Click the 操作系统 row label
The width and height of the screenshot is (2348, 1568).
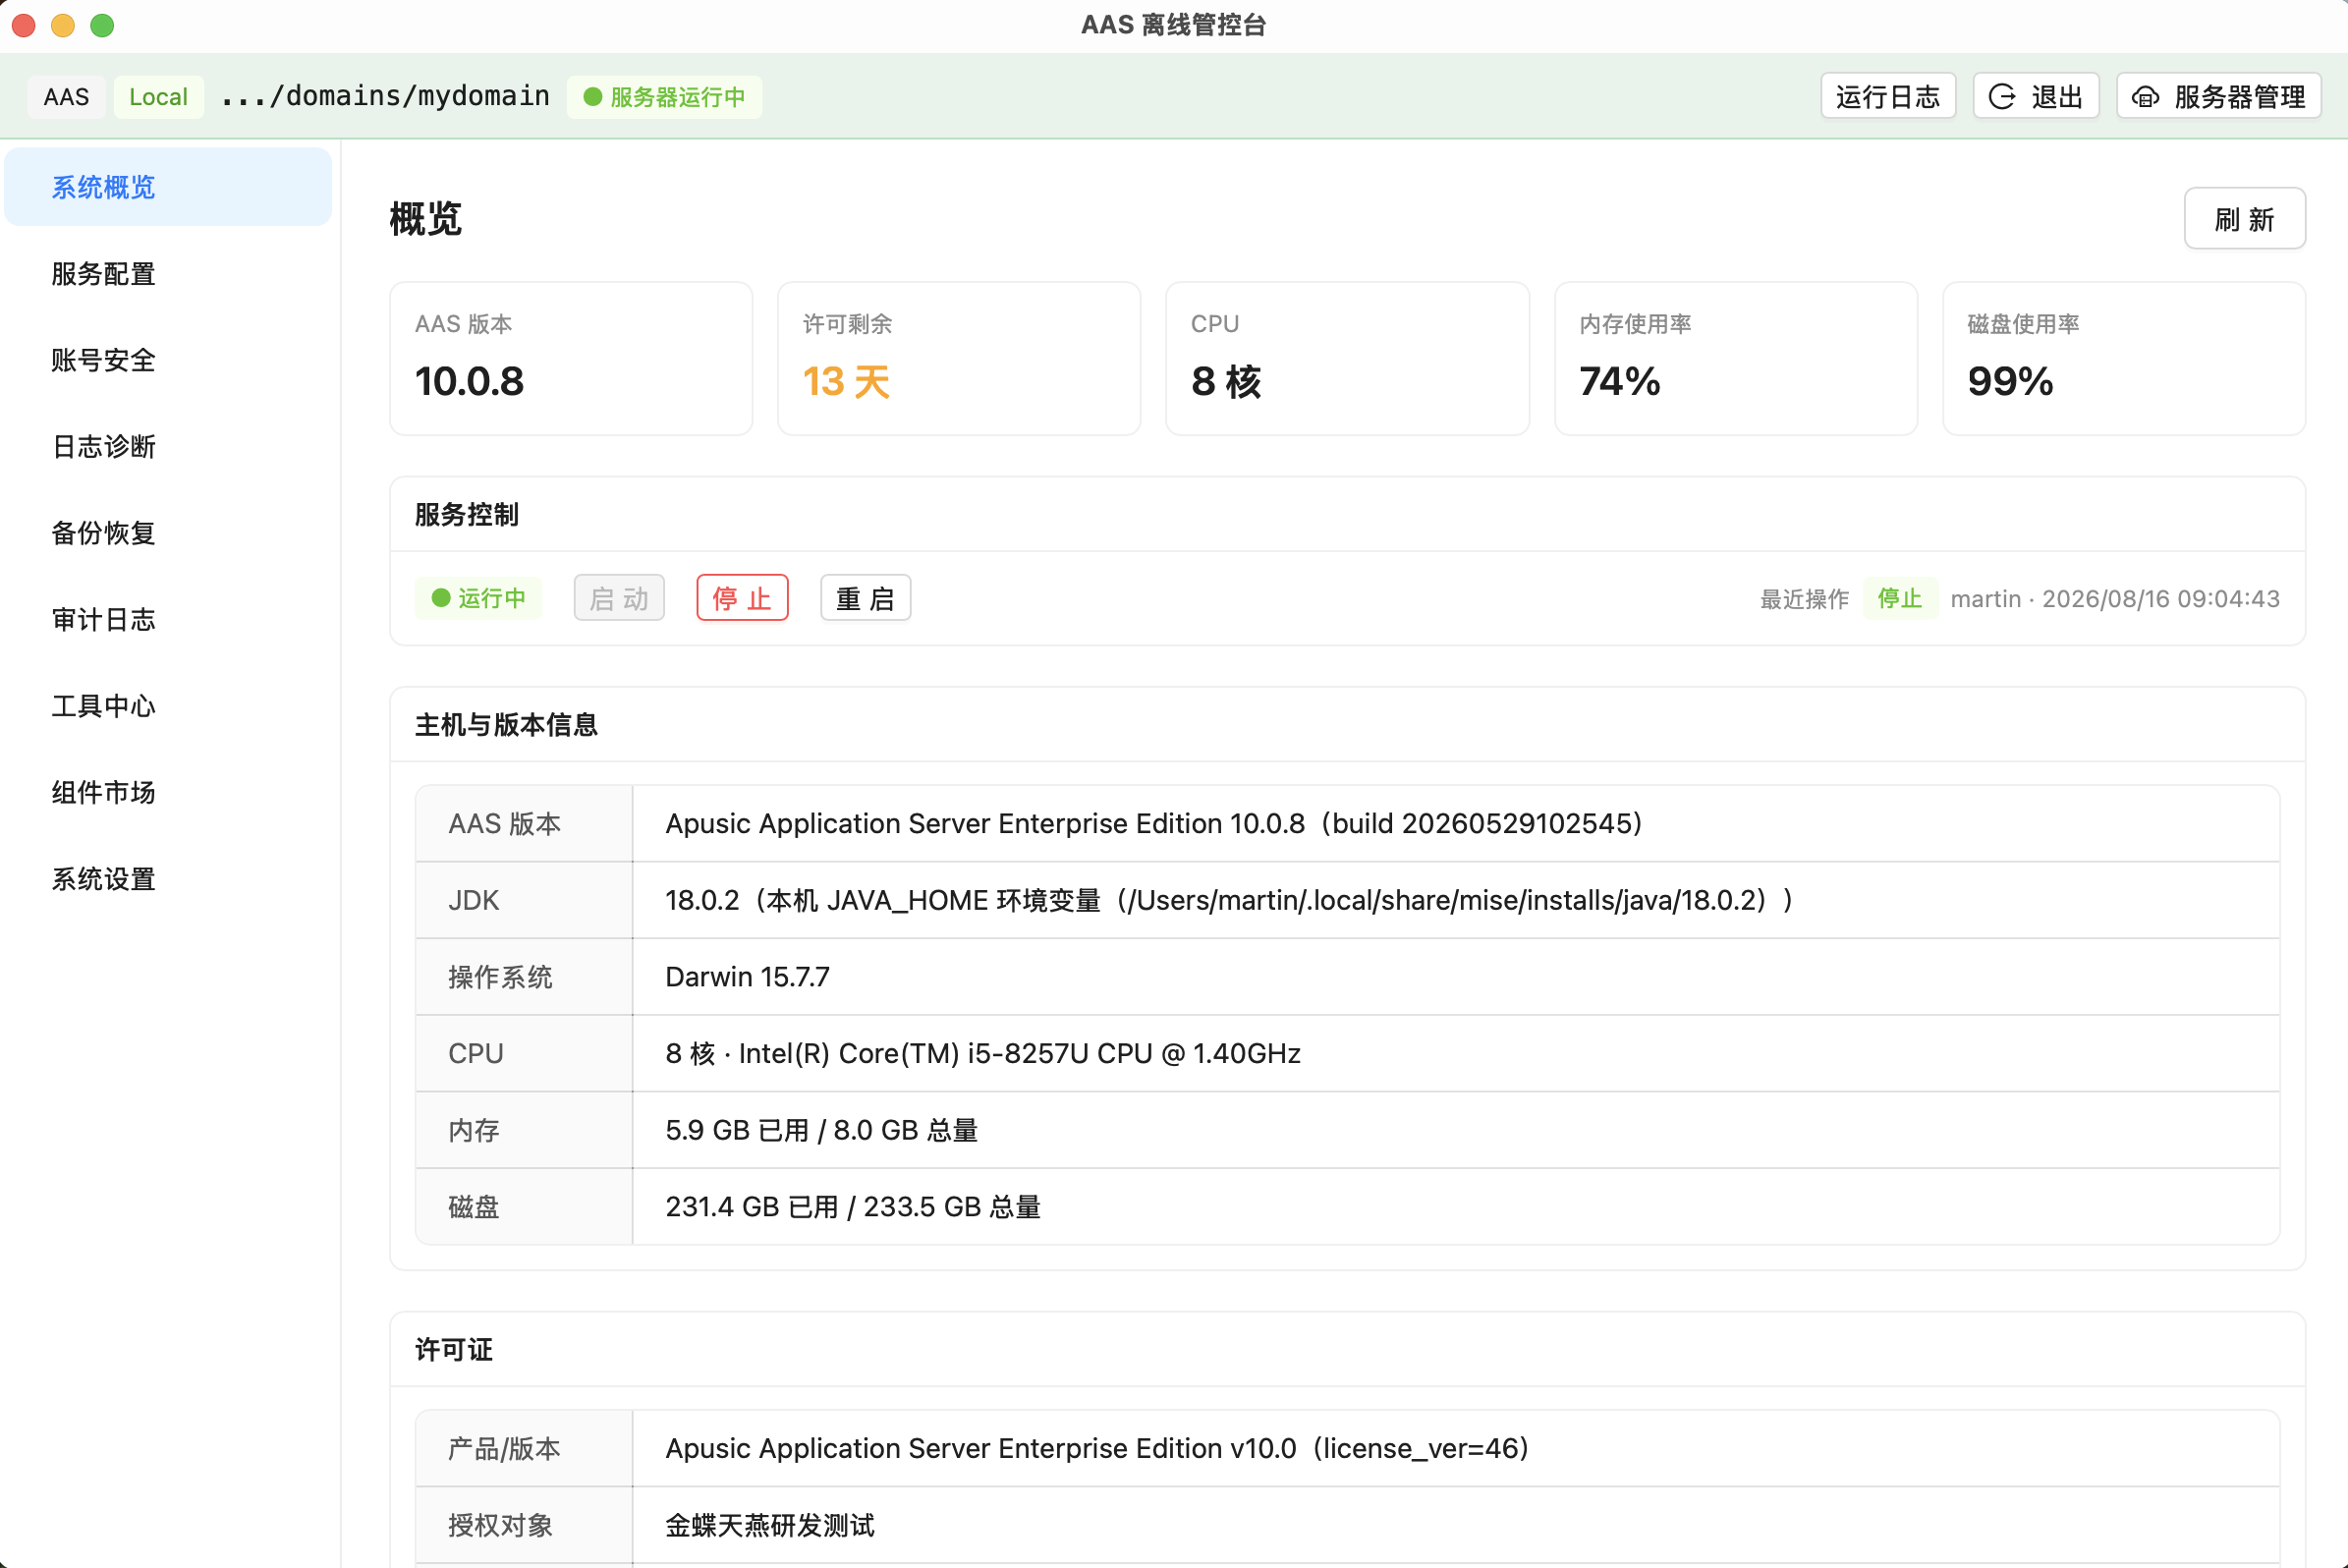tap(500, 977)
